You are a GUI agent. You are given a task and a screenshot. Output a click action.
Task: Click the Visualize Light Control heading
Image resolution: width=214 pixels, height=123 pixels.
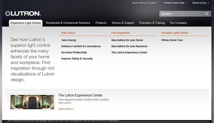(x=174, y=33)
